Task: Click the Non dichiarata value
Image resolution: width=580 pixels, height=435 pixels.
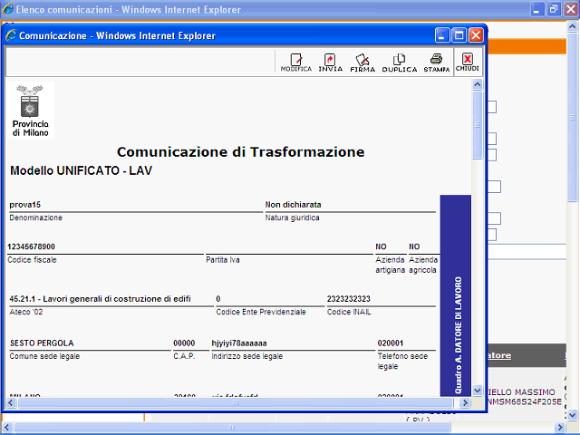Action: [x=293, y=205]
